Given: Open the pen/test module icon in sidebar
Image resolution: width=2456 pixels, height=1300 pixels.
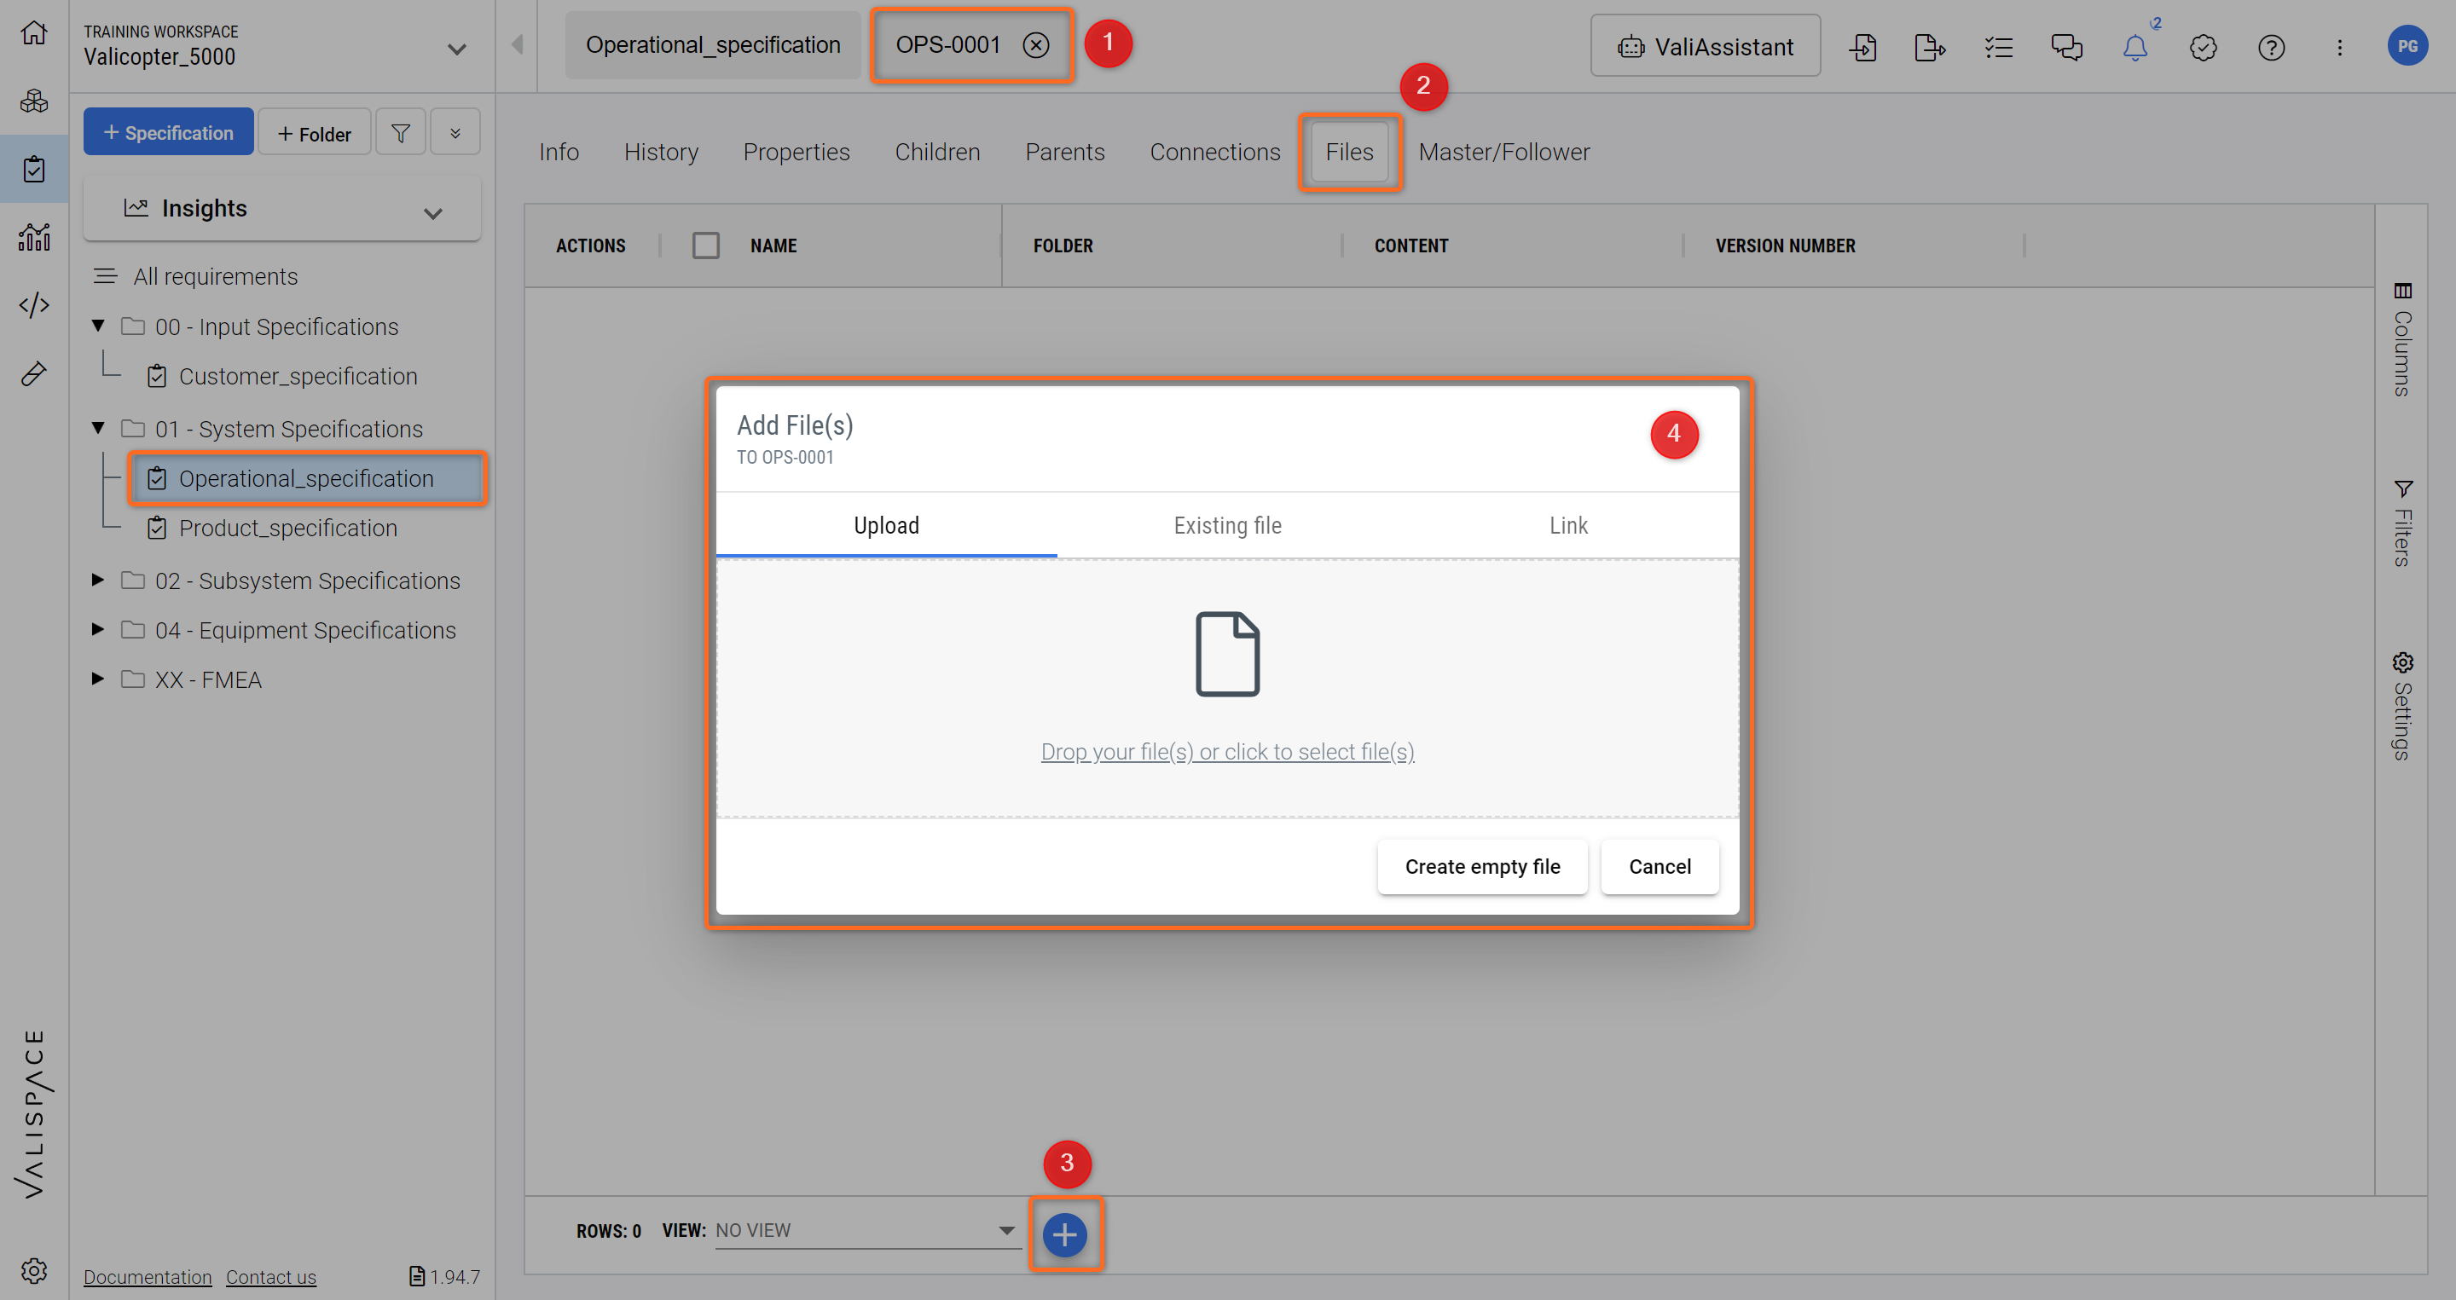Looking at the screenshot, I should point(34,373).
